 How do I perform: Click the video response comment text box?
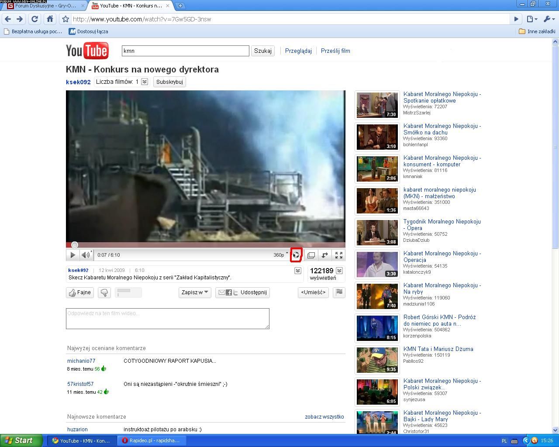coord(168,319)
